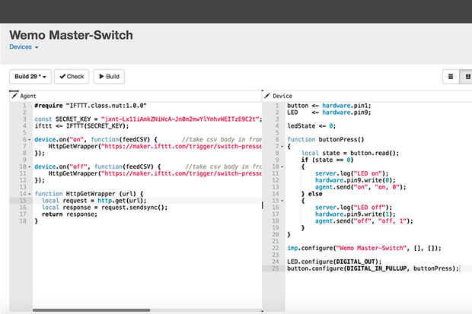Click the button.configure(DIGITAL_IN_PULLUP) line
The height and width of the screenshot is (314, 472).
point(373,268)
